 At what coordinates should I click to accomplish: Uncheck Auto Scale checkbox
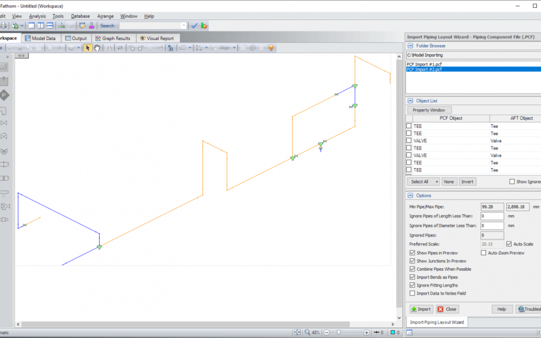pyautogui.click(x=509, y=244)
